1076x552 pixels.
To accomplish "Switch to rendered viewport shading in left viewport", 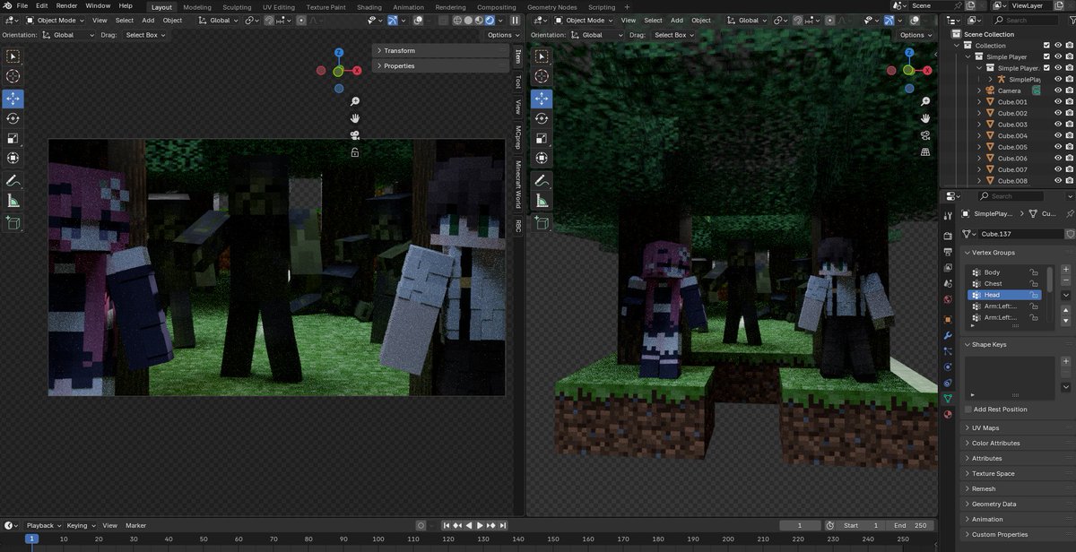I will tap(490, 20).
